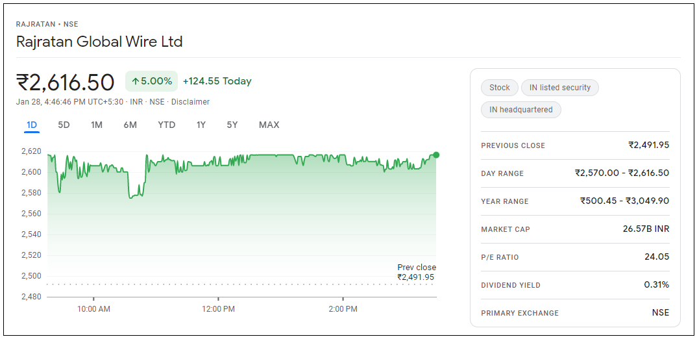Switch chart to 5D range
The image size is (697, 339).
64,125
